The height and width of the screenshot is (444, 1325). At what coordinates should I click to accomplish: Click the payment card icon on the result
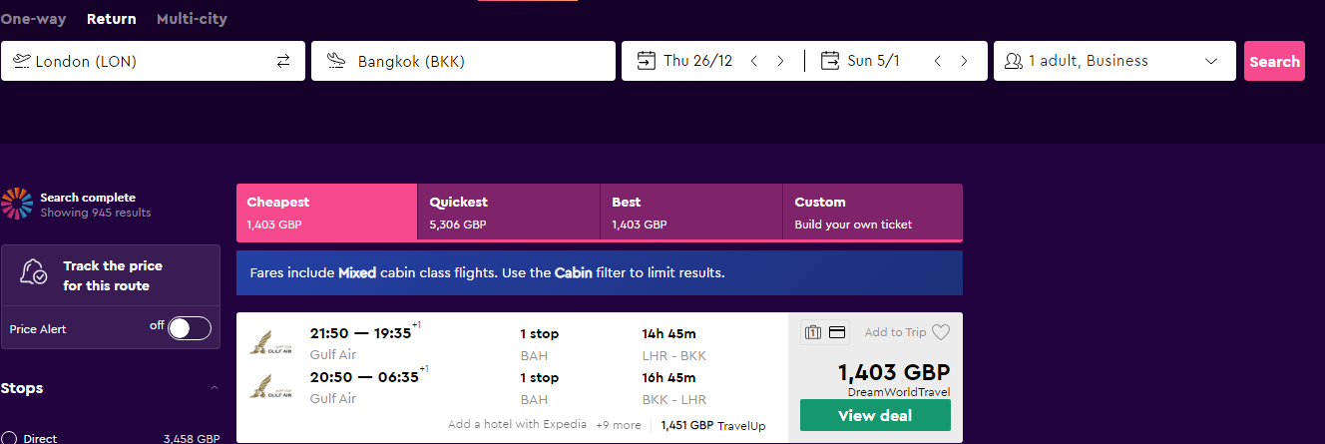837,332
